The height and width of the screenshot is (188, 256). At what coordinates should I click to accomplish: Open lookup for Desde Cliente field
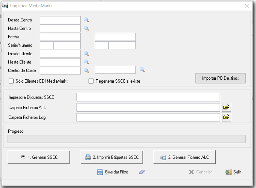(x=86, y=54)
